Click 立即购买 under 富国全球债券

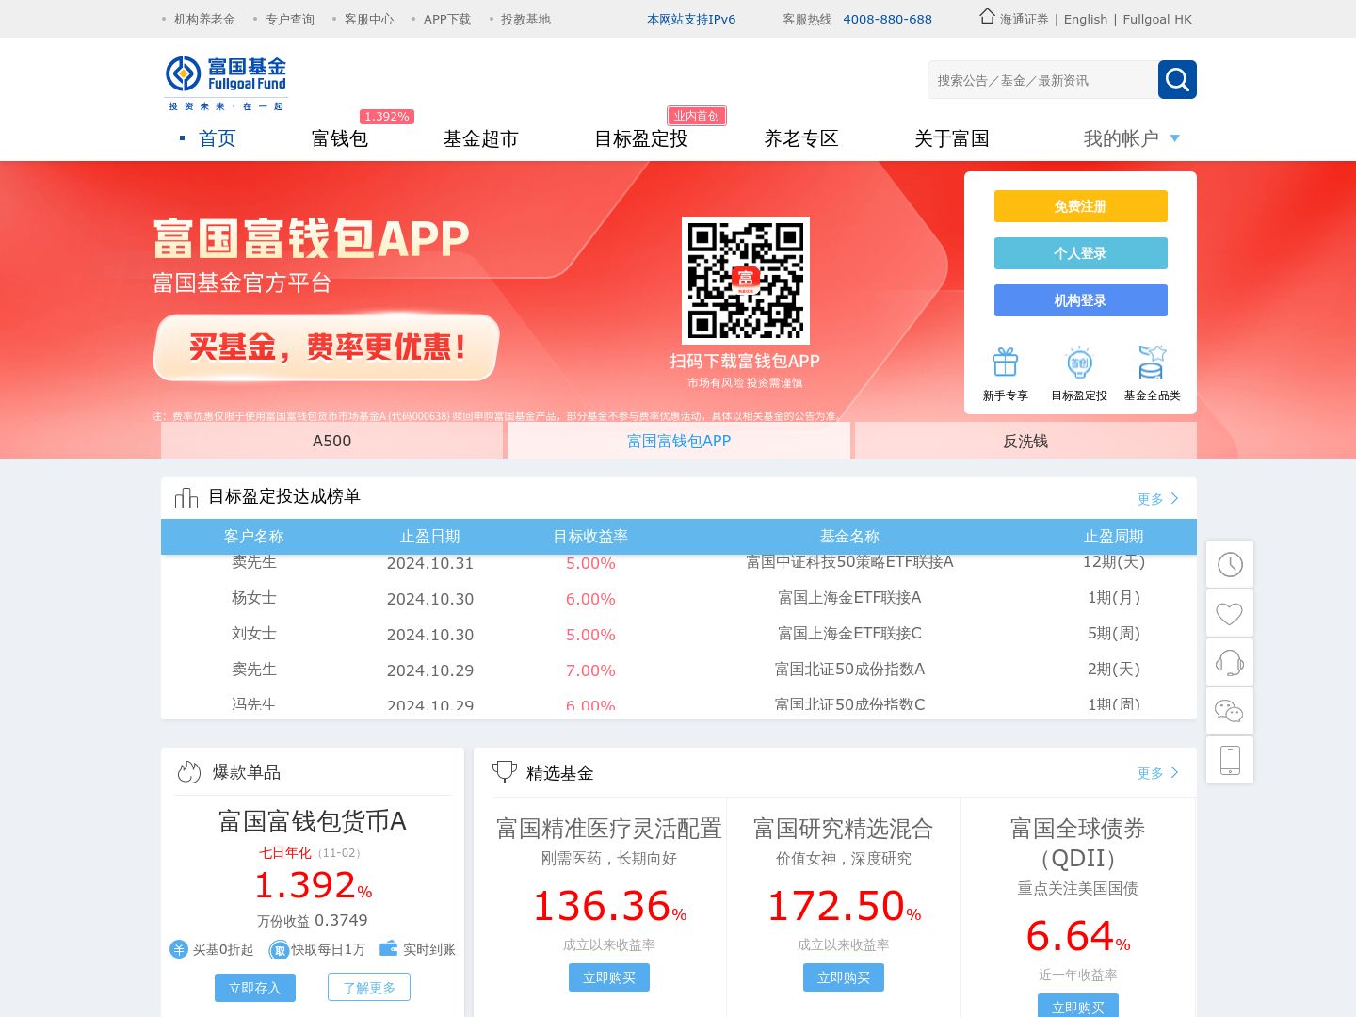[x=1078, y=1007]
